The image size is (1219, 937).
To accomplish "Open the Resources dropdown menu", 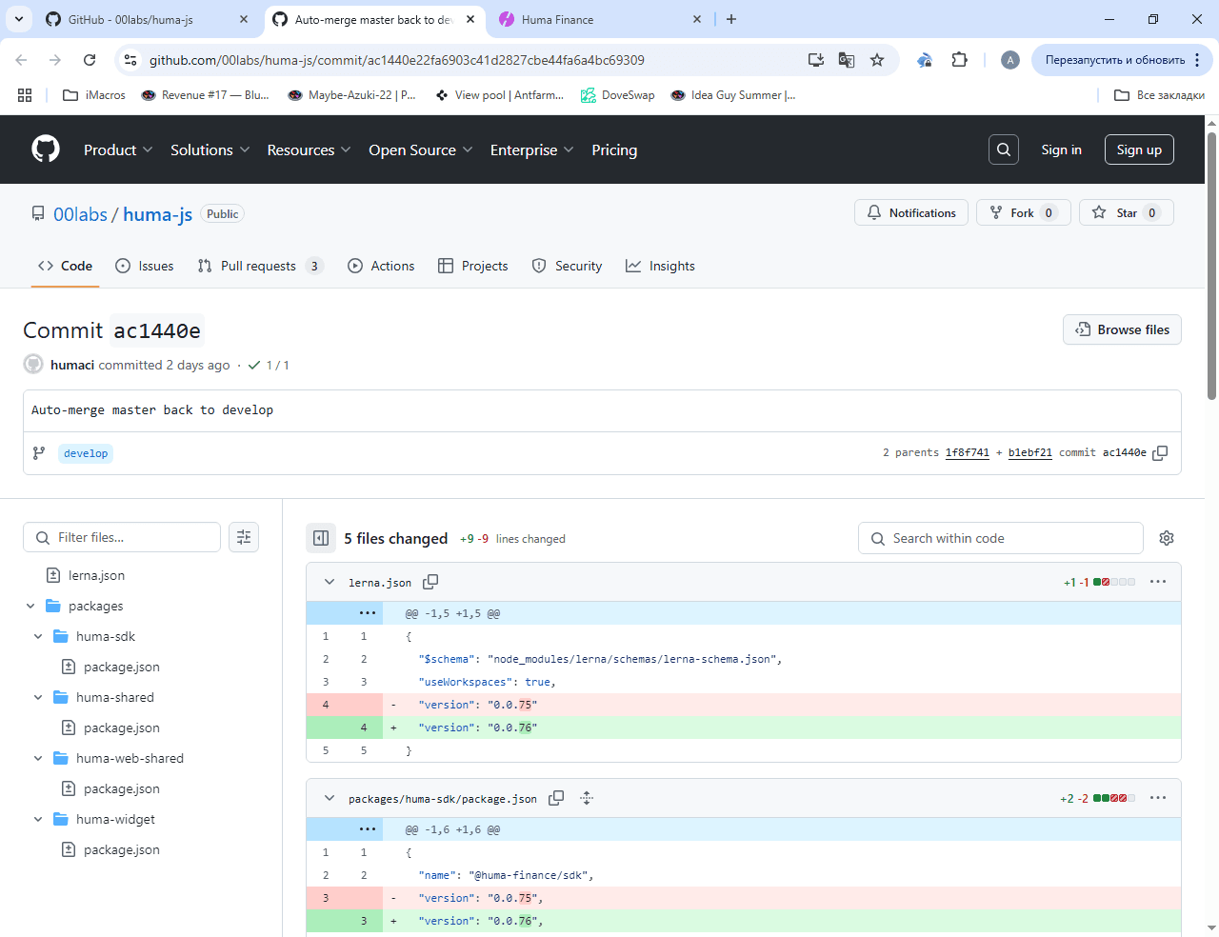I will click(x=310, y=150).
